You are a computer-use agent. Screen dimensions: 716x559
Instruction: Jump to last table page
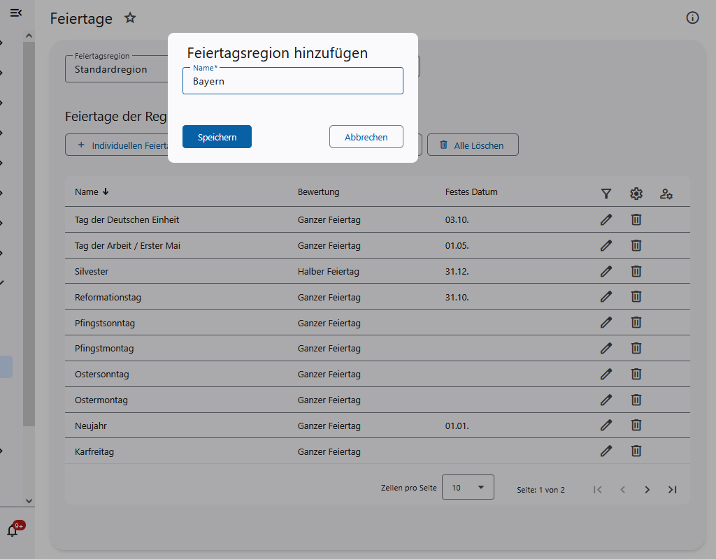coord(672,490)
